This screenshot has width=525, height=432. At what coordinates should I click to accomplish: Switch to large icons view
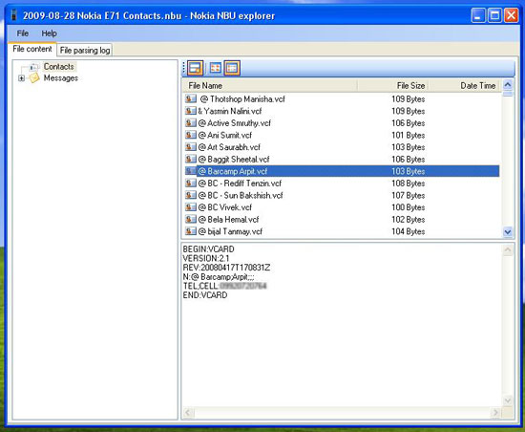tap(216, 68)
